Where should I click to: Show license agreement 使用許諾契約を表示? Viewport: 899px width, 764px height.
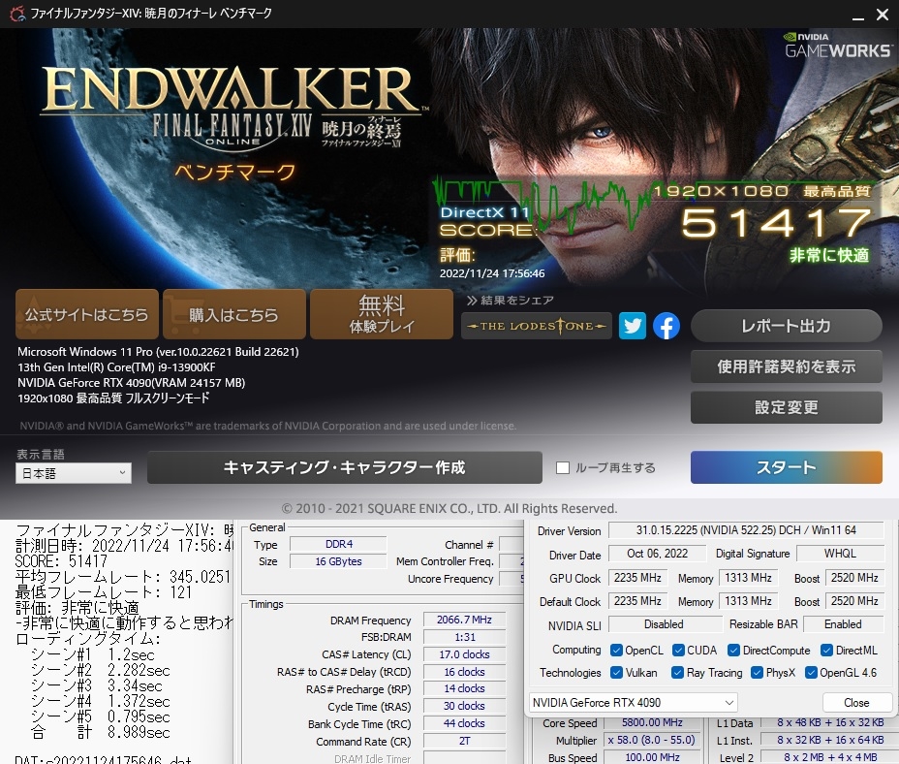(x=786, y=366)
